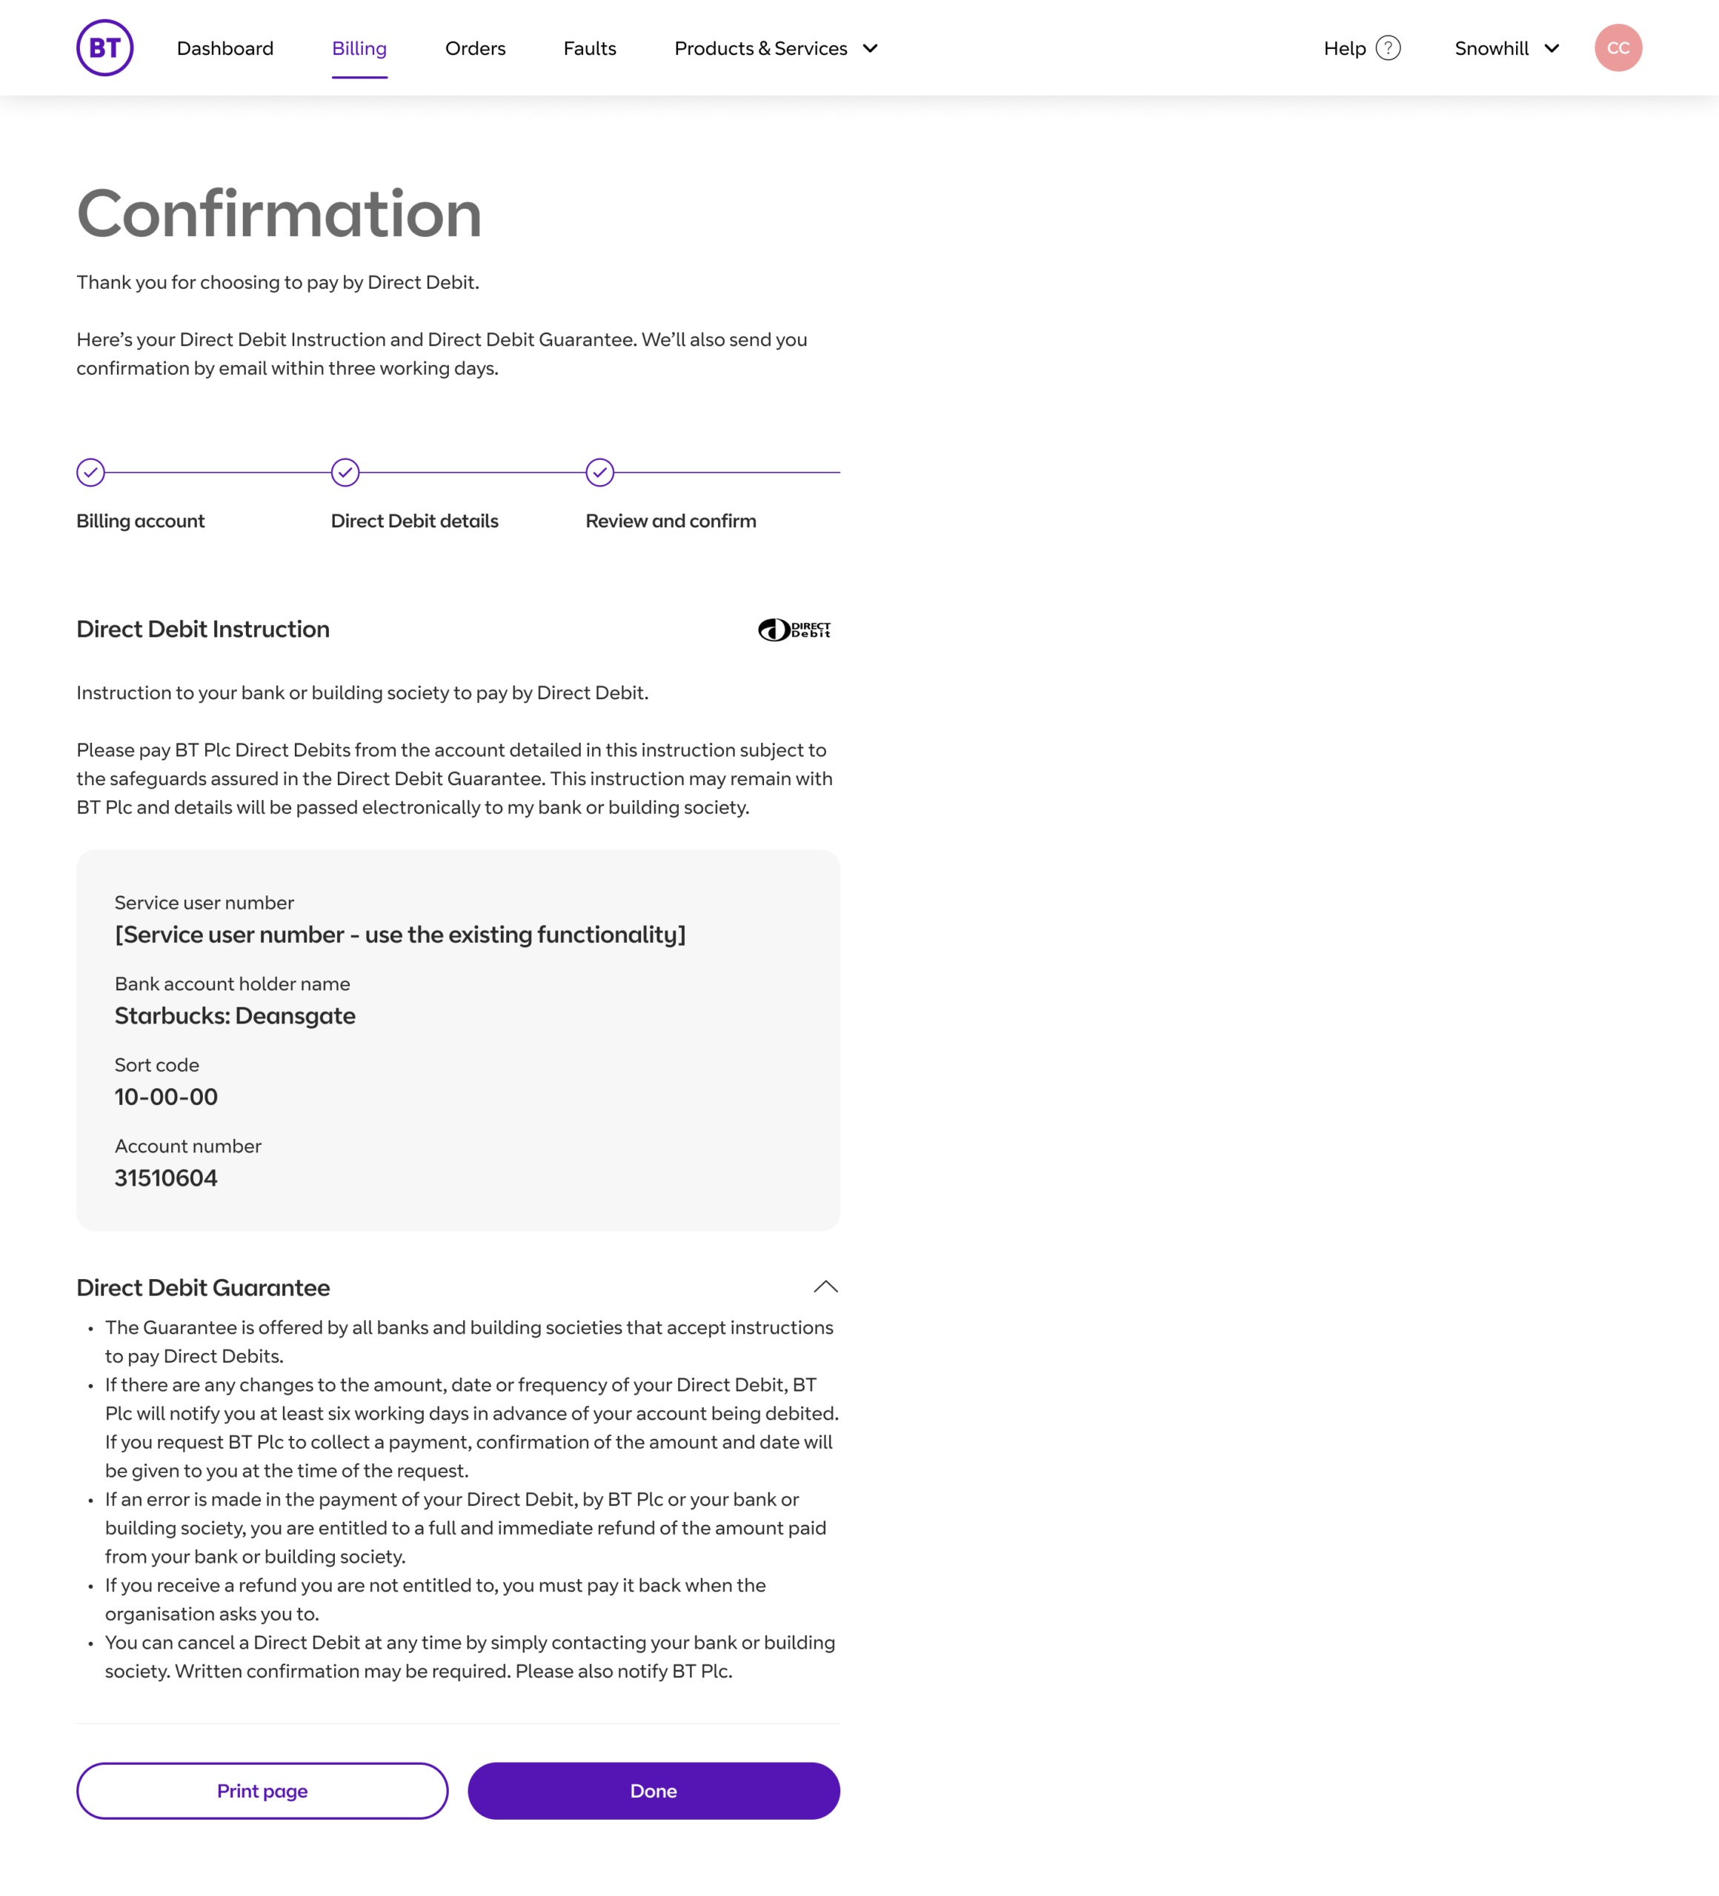Open the Orders tab
1719x1896 pixels.
475,48
